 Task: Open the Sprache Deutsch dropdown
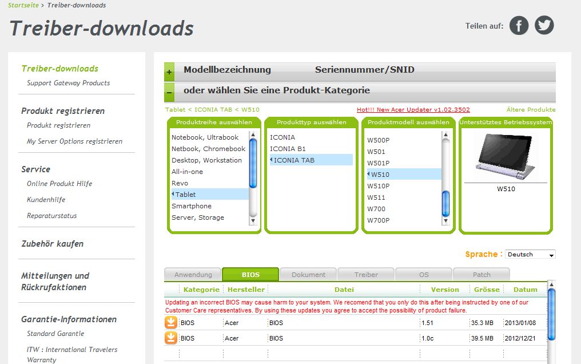[x=530, y=254]
